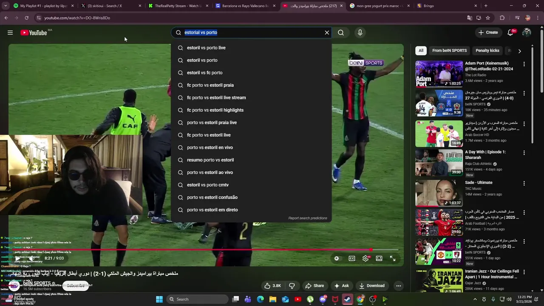Screen dimensions: 544x306
Task: Show more chips with the right chevron
Action: 519,51
